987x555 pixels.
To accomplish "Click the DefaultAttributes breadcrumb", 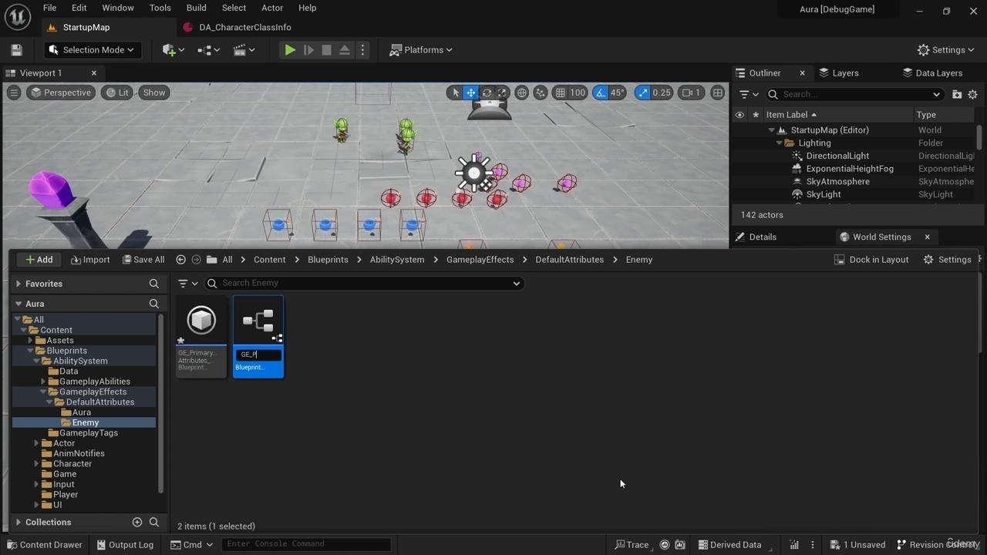I will coord(569,260).
